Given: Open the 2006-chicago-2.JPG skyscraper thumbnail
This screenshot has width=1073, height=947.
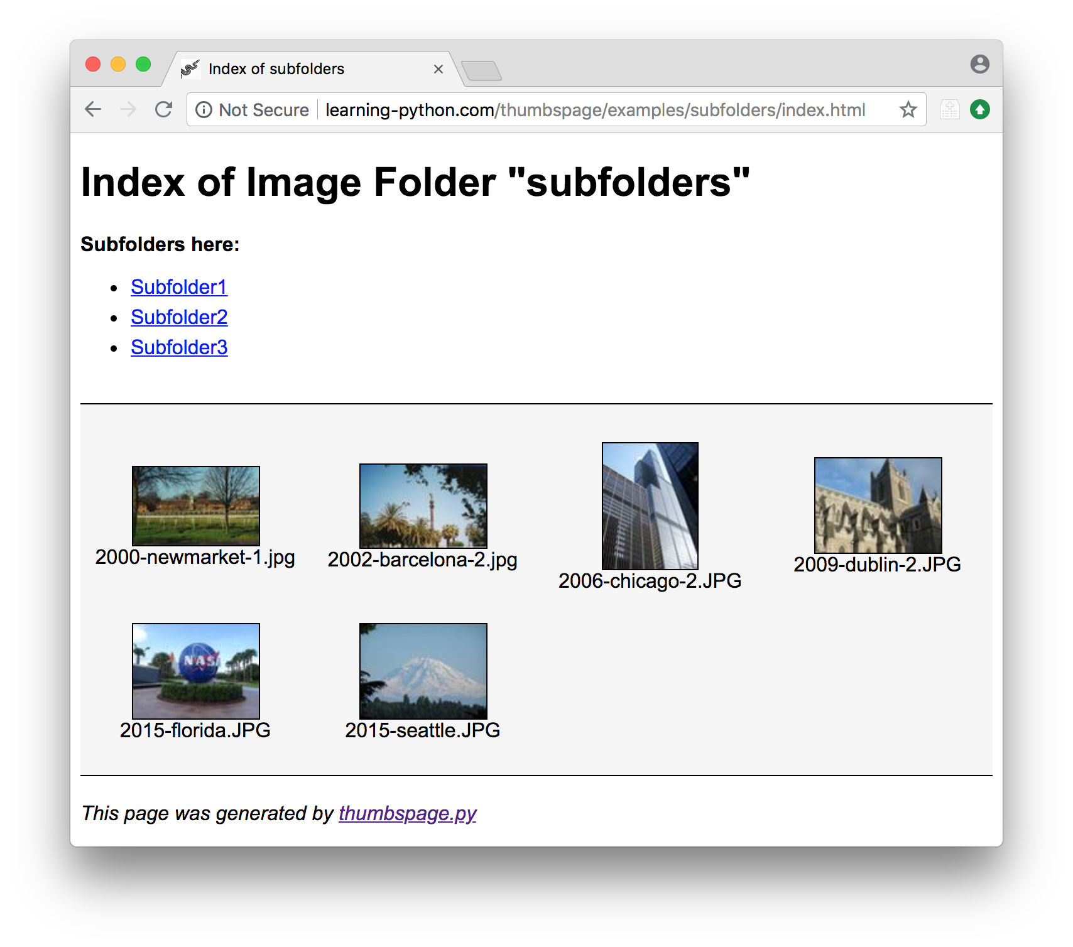Looking at the screenshot, I should point(650,506).
